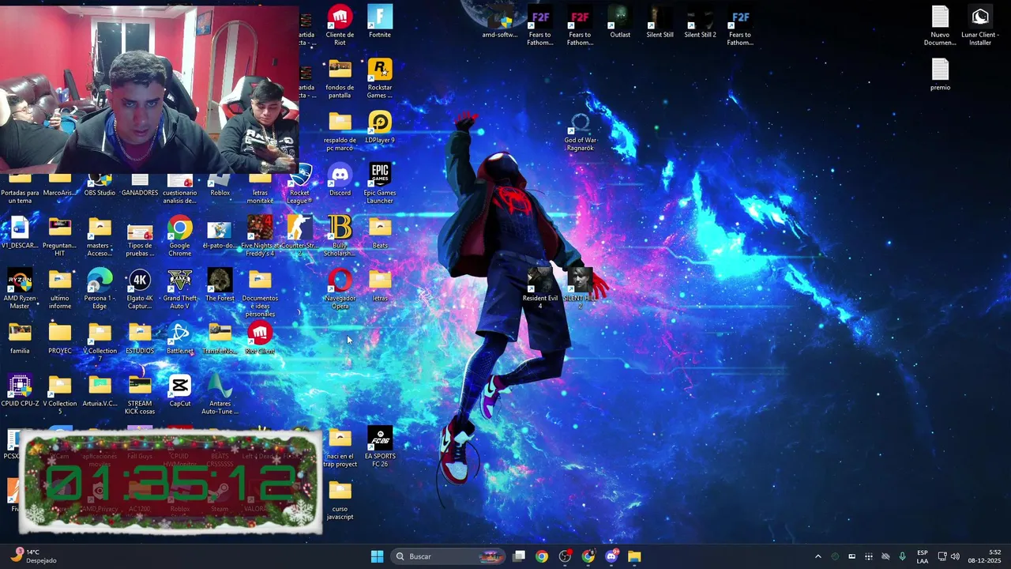Open Antares Auto-Tune icon

(220, 394)
